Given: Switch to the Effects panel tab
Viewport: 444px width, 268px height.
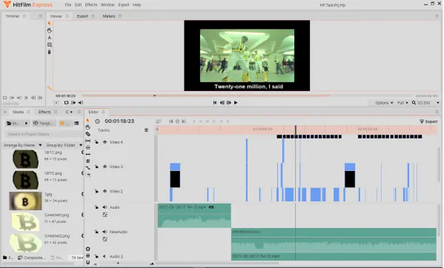Looking at the screenshot, I should pyautogui.click(x=44, y=112).
